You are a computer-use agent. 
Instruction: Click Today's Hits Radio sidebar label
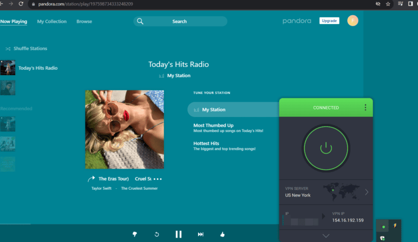click(x=38, y=68)
